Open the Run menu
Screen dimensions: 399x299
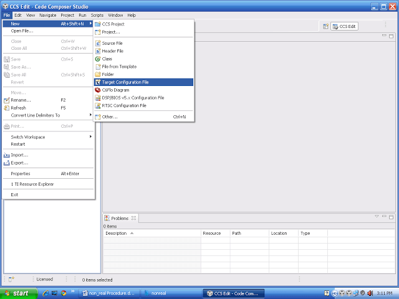82,15
